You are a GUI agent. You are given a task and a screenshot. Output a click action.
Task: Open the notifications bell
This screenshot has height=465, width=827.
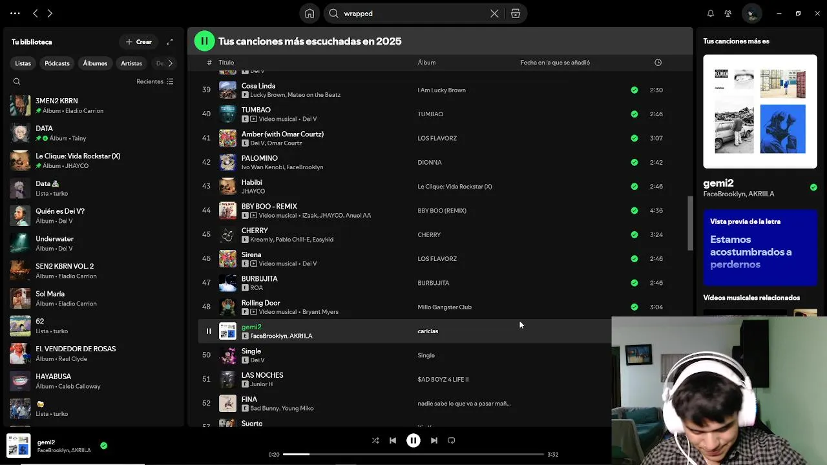(x=711, y=14)
